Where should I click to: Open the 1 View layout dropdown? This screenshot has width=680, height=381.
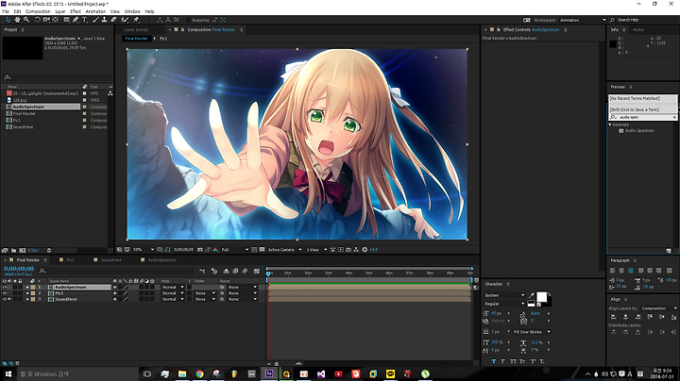(316, 249)
